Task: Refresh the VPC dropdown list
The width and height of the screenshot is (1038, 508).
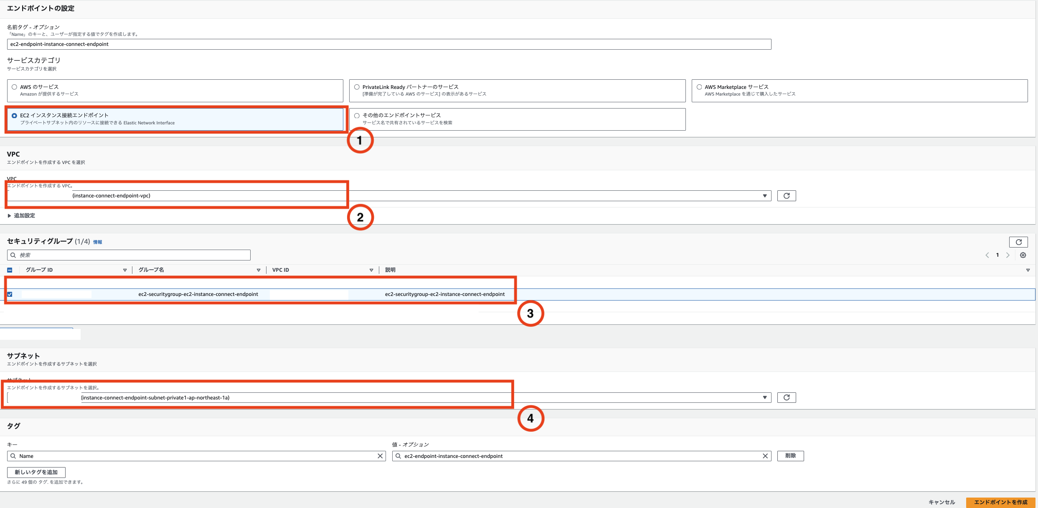Action: 787,195
